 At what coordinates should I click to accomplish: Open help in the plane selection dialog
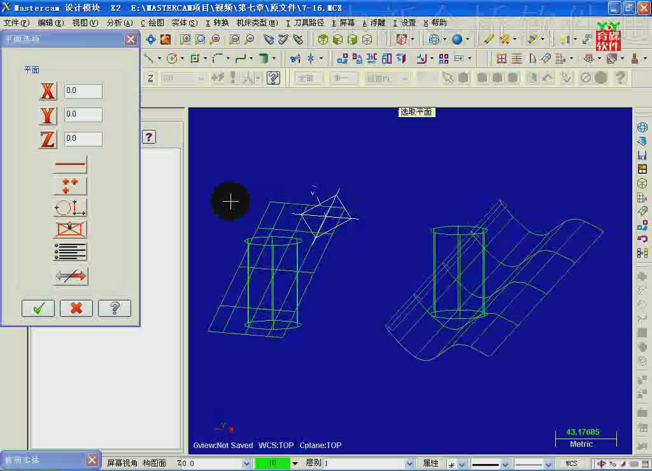point(115,309)
